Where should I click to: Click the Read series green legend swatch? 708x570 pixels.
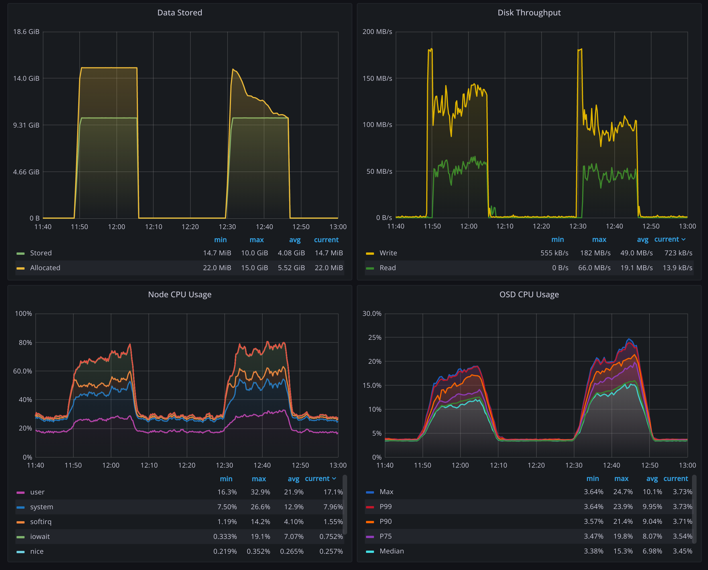click(370, 268)
